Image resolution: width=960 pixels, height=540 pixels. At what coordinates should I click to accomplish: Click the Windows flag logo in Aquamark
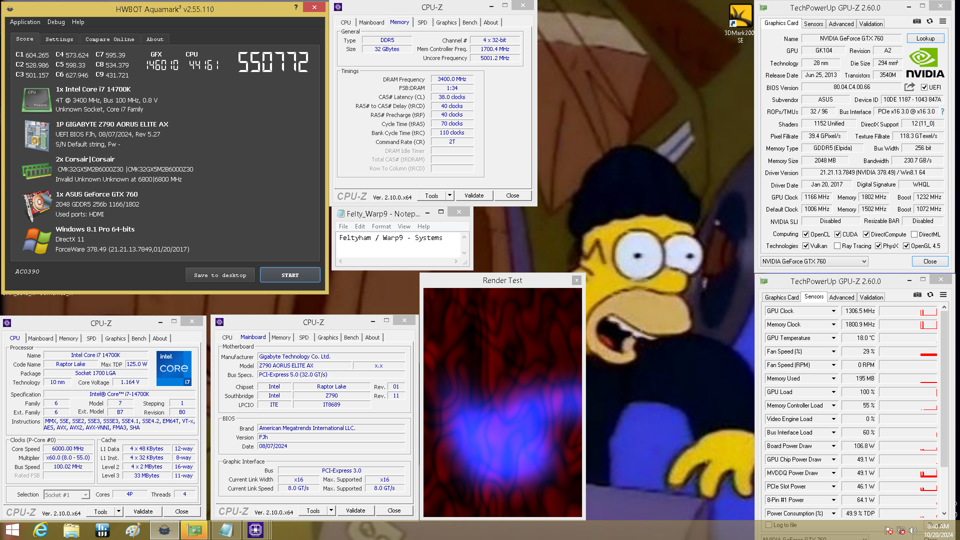pos(37,240)
